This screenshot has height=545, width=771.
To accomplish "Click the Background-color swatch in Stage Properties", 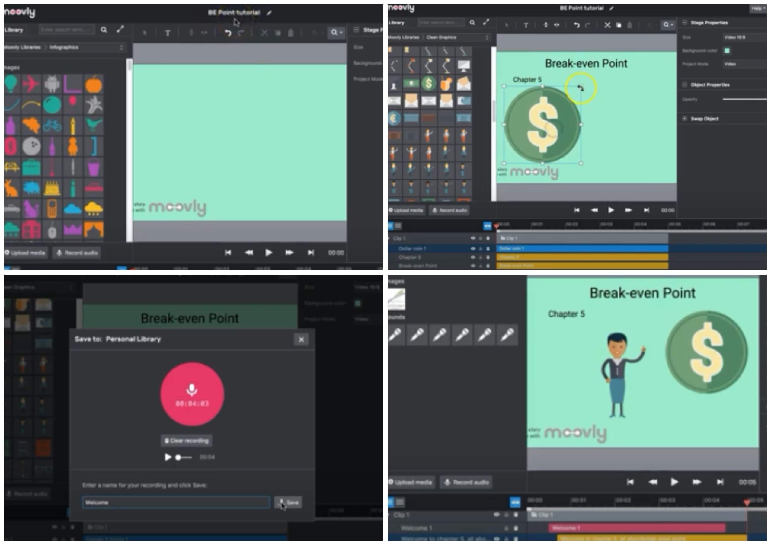I will pos(727,51).
